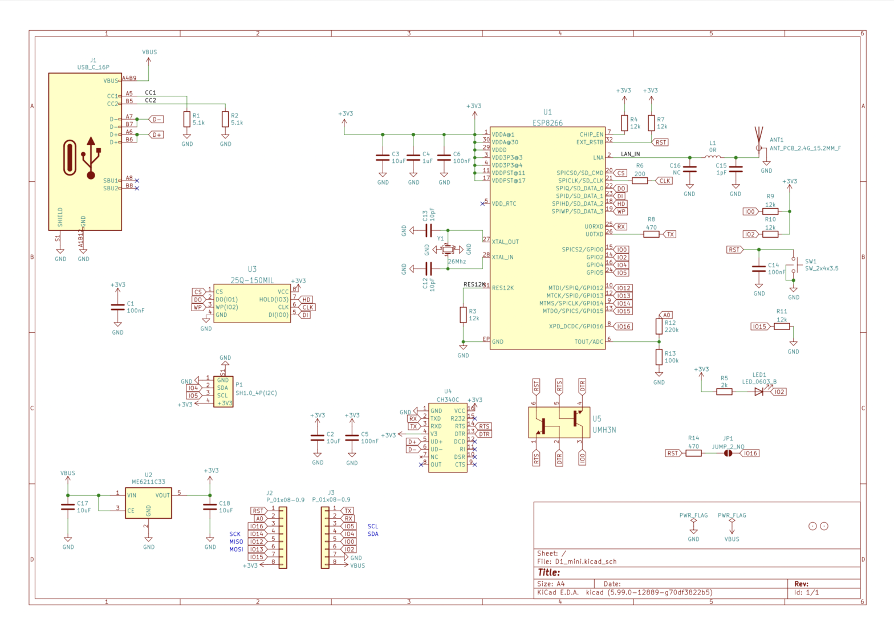Select capacitor C17 on regulator input

coord(68,507)
